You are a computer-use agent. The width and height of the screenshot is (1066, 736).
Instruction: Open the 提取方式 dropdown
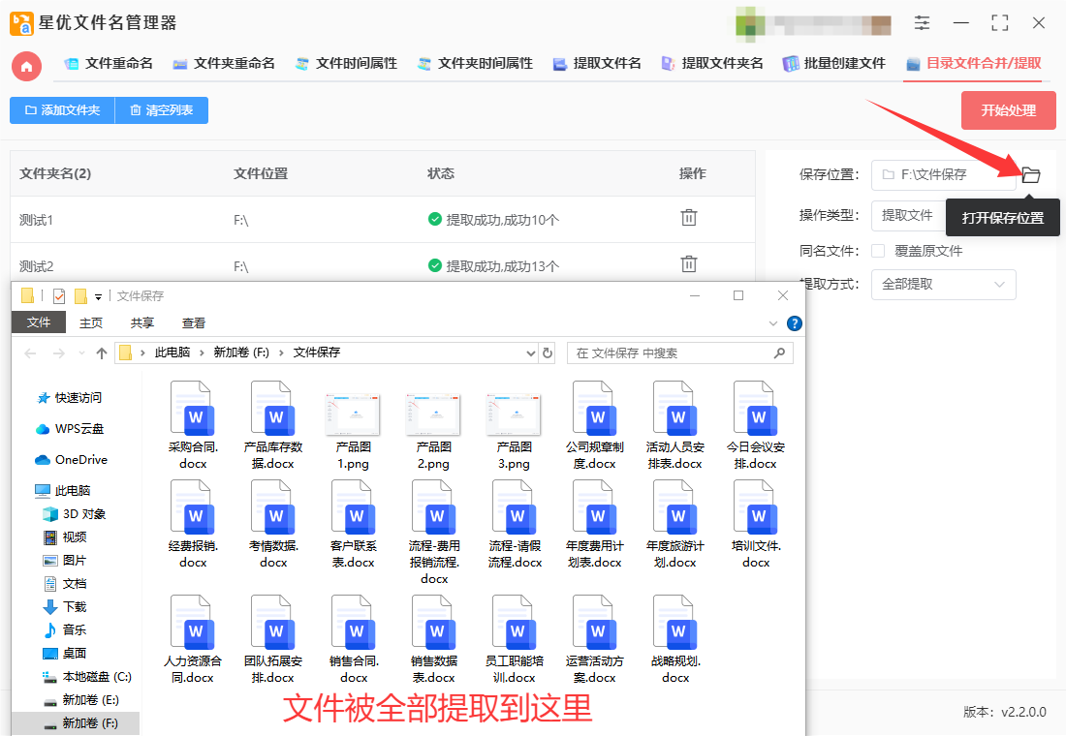coord(944,284)
